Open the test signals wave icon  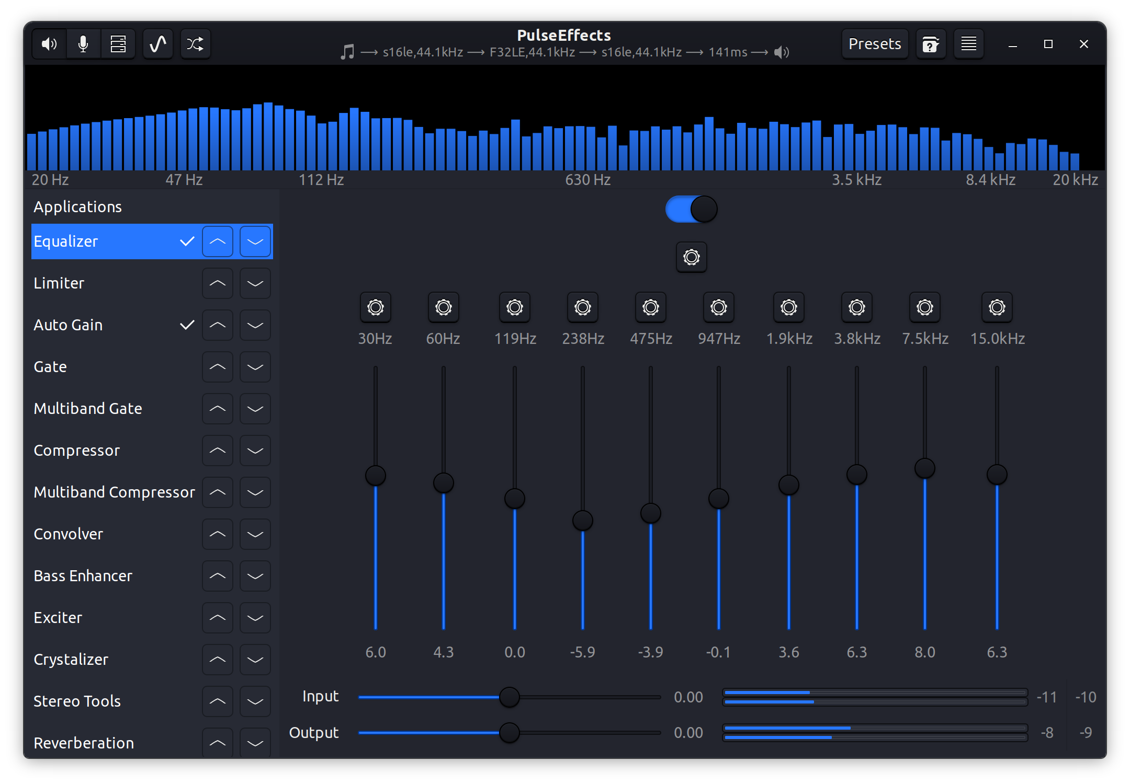click(x=158, y=44)
